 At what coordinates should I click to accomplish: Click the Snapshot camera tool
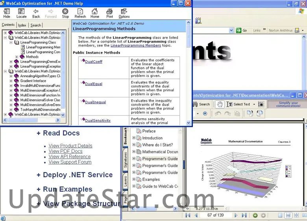click(261, 104)
